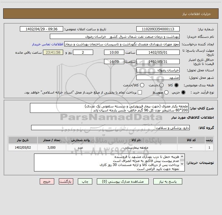
Task: Click the remaining days field showing 2
Action: click(83, 53)
